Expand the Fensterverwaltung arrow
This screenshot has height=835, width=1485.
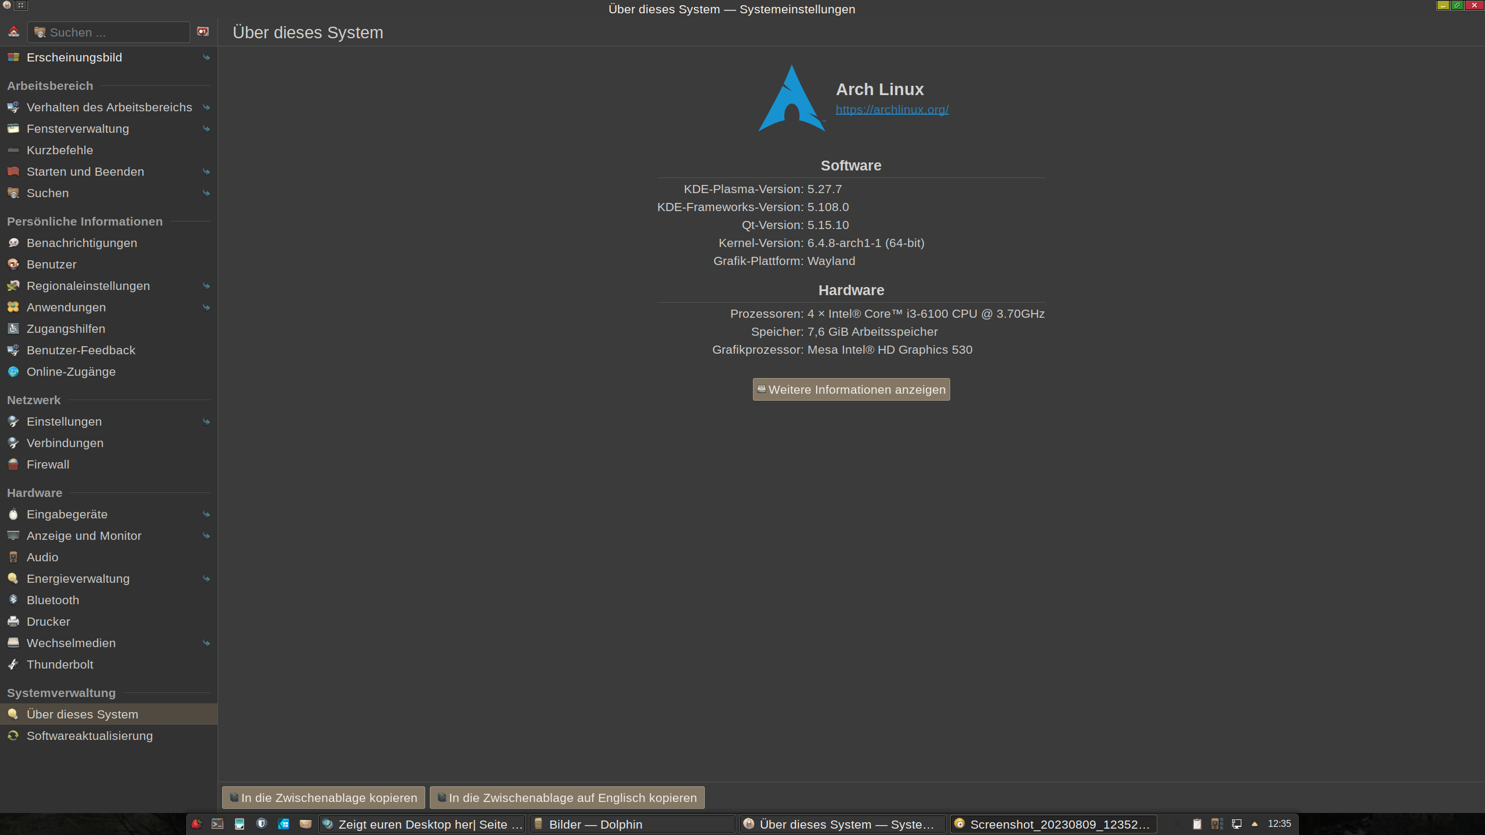coord(206,129)
